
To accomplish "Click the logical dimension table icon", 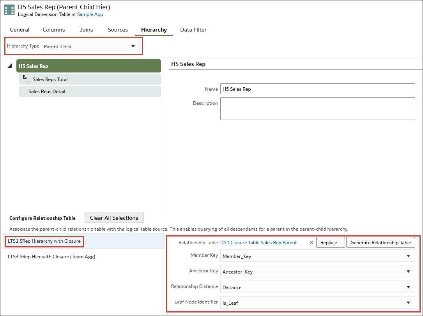I will [9, 10].
